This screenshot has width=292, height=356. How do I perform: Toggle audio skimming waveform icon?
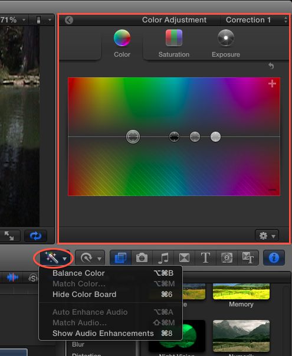[12, 277]
